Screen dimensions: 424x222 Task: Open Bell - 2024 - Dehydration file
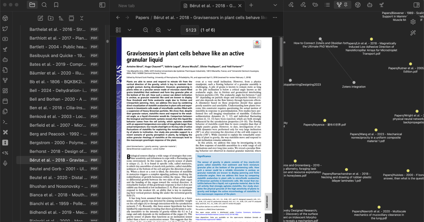59,90
